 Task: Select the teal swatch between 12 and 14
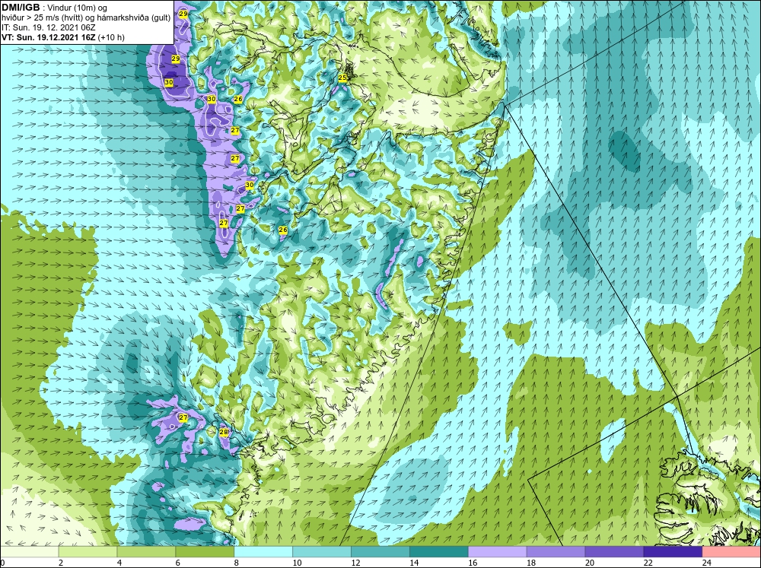click(x=380, y=552)
